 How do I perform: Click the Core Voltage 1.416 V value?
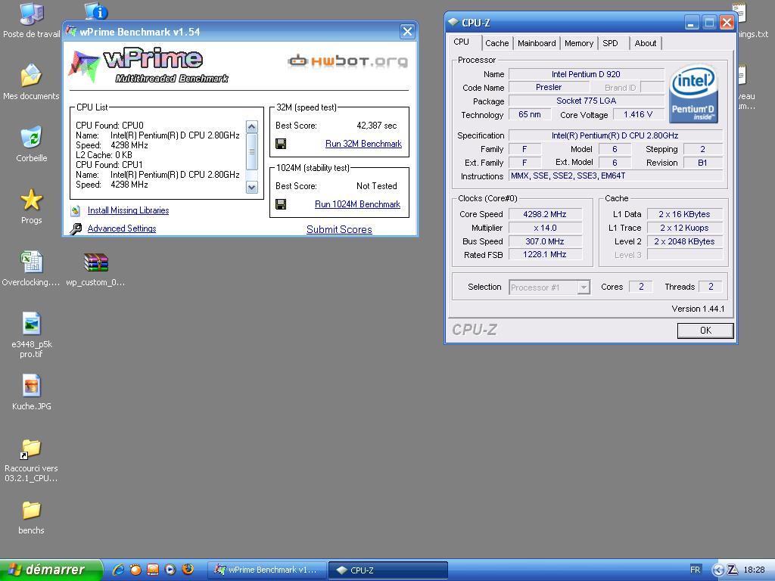[x=638, y=115]
